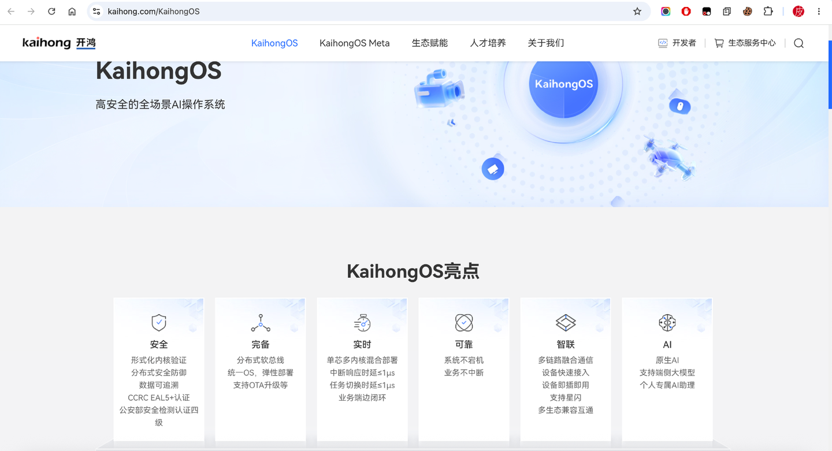Click the 高安全的全场景AI操作系统 subtitle
The image size is (832, 451).
[x=161, y=105]
